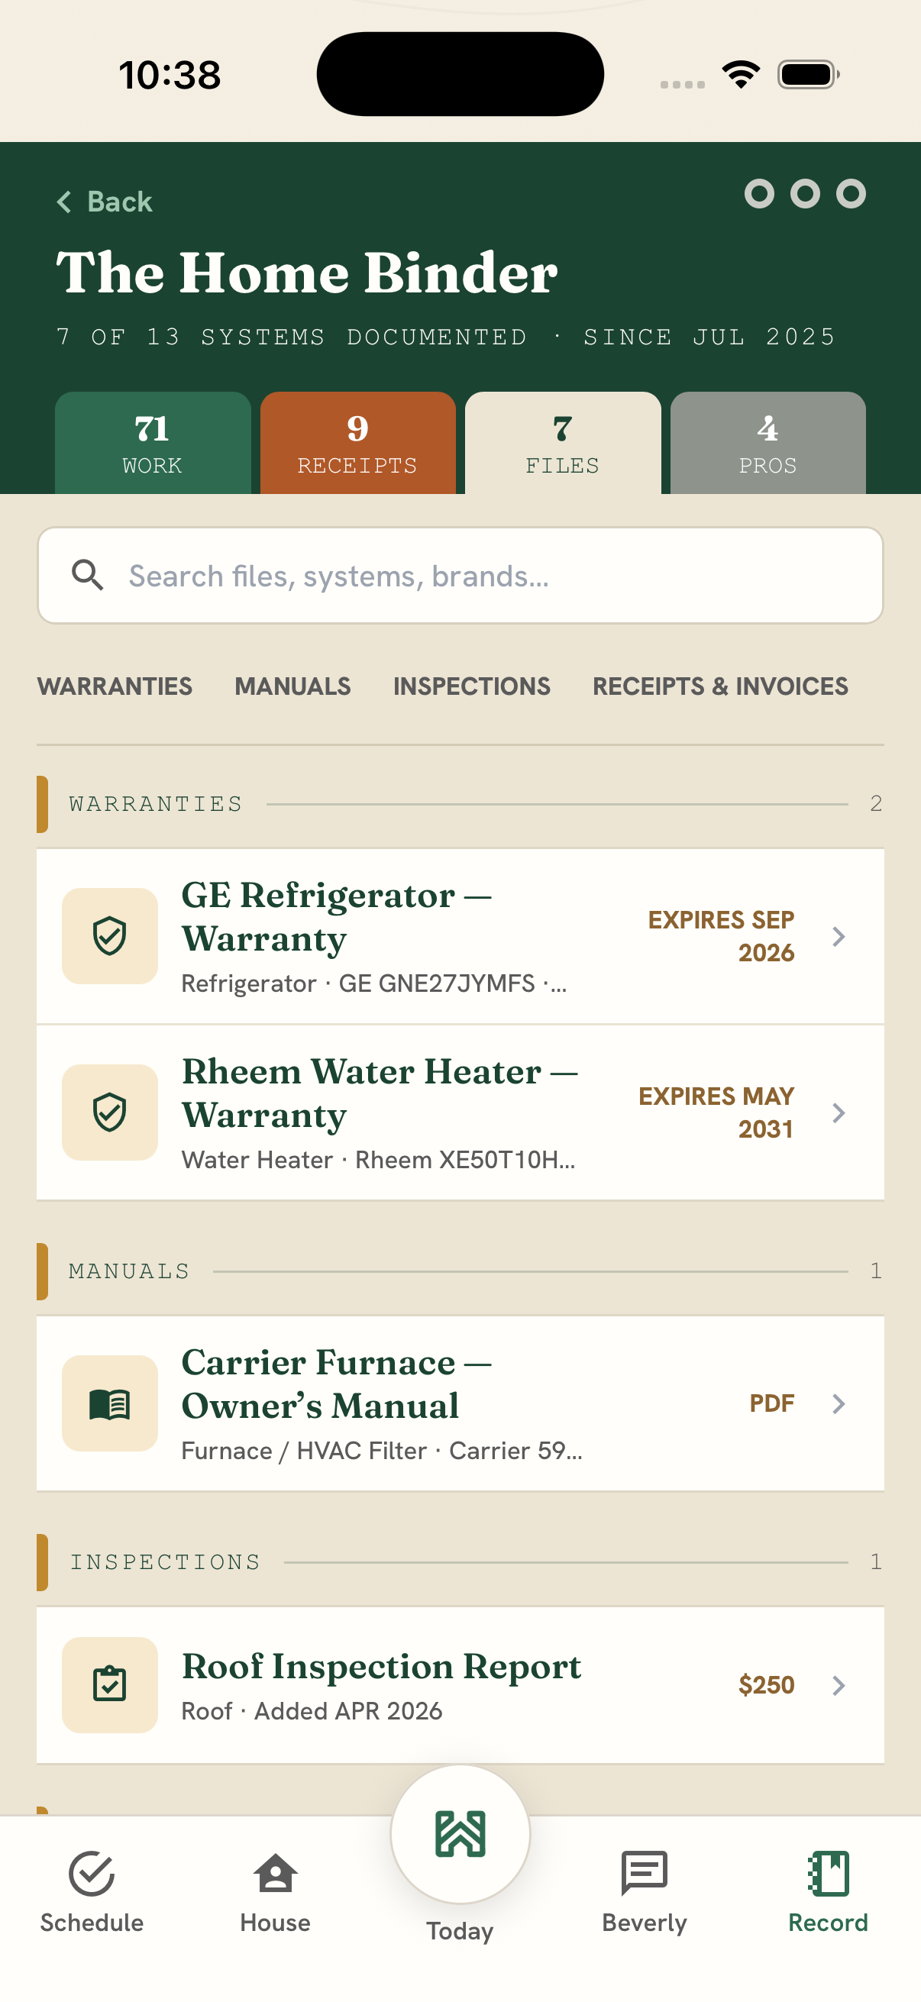Viewport: 921px width, 2002px height.
Task: Check the Wi-Fi status icon
Action: click(741, 75)
